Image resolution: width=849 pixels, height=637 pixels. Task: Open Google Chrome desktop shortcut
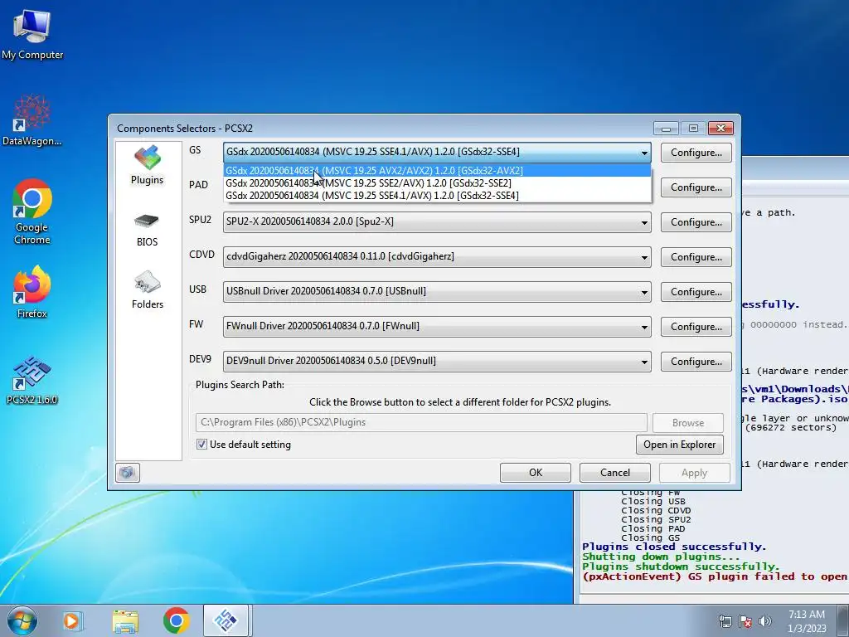(x=32, y=212)
